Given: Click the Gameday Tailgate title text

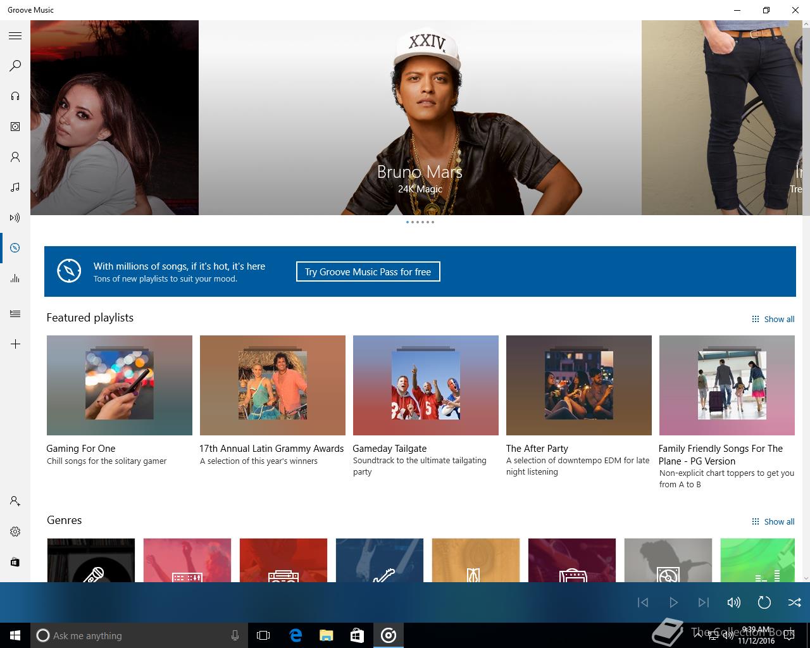Looking at the screenshot, I should point(390,448).
